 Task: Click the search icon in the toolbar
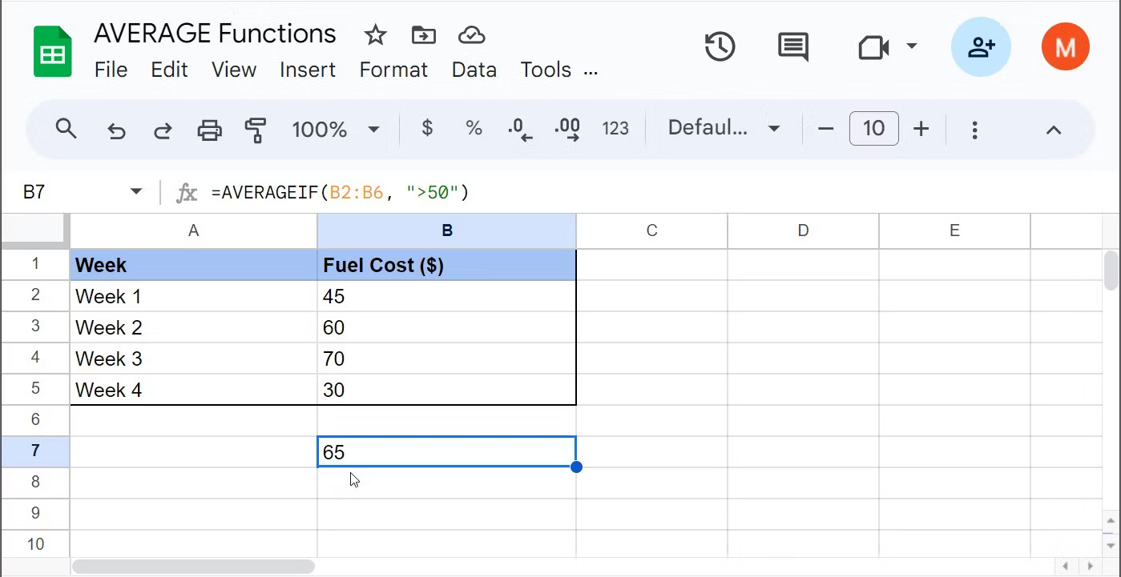[x=67, y=129]
